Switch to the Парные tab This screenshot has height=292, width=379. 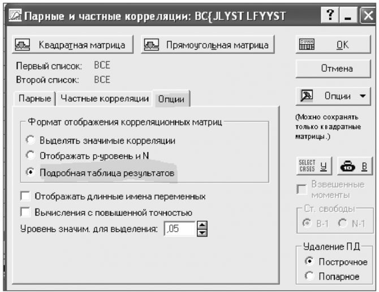pyautogui.click(x=35, y=99)
